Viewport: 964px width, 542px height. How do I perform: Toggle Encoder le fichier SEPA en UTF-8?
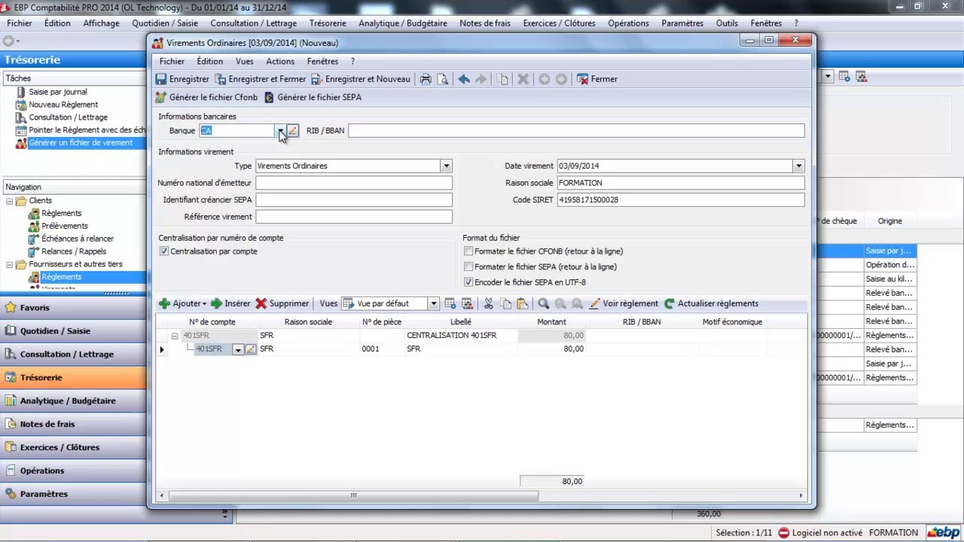pyautogui.click(x=468, y=282)
